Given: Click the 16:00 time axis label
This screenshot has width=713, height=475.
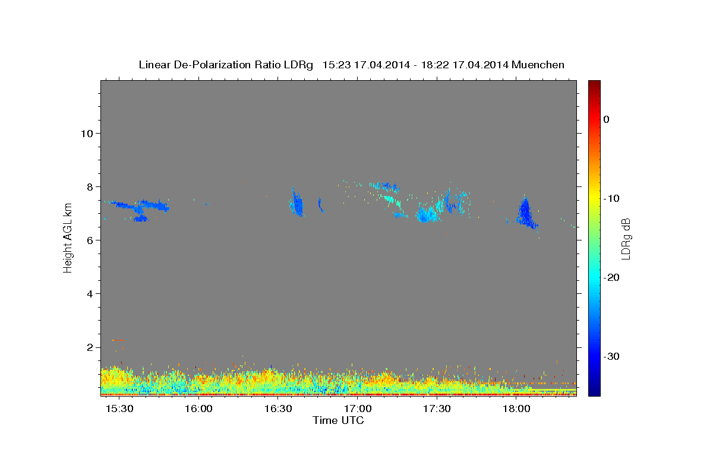Looking at the screenshot, I should coord(198,409).
